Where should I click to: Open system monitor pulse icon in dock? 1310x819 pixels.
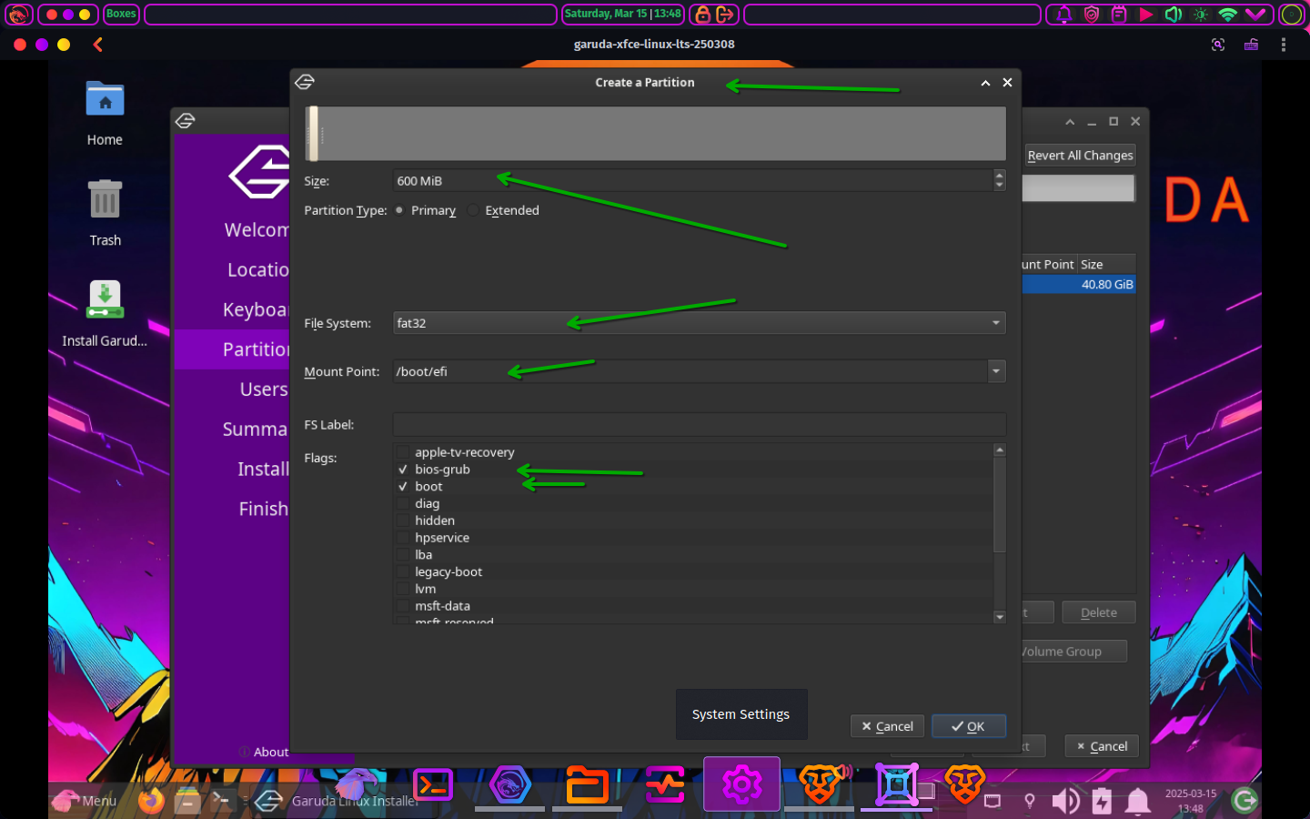coord(665,784)
